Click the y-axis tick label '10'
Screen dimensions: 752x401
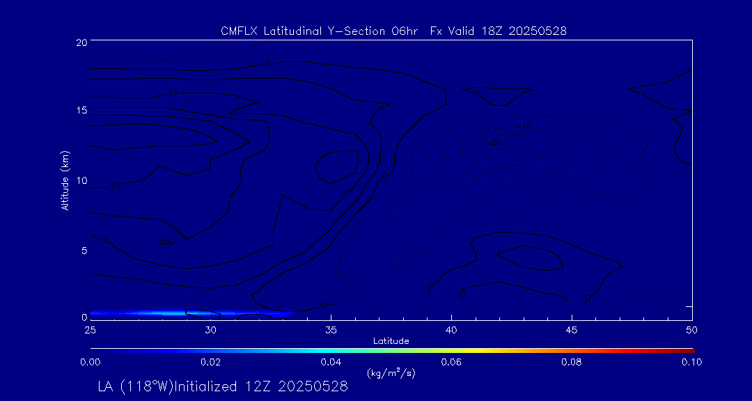click(x=80, y=180)
